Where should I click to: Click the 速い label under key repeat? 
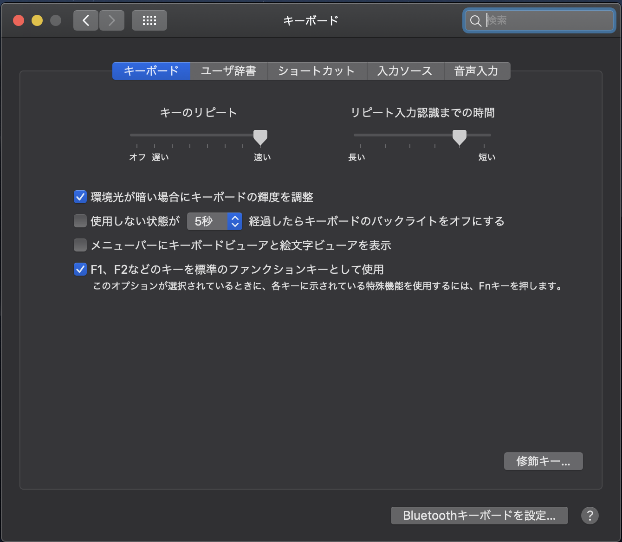point(262,157)
